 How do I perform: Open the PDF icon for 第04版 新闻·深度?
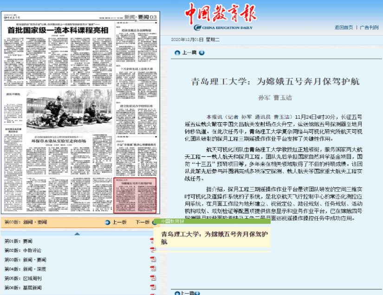click(x=153, y=268)
